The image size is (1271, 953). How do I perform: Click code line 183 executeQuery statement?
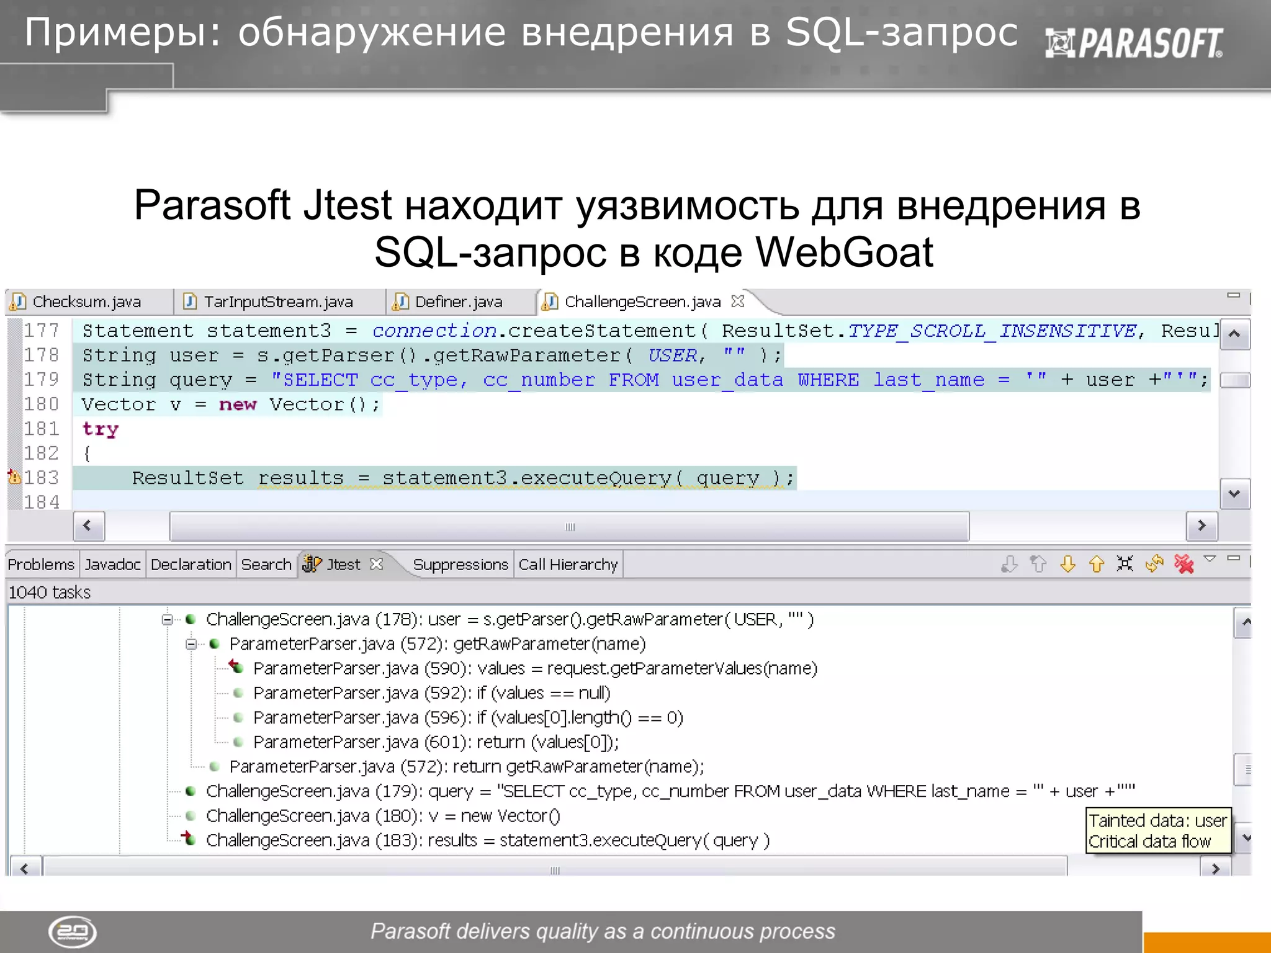(462, 478)
